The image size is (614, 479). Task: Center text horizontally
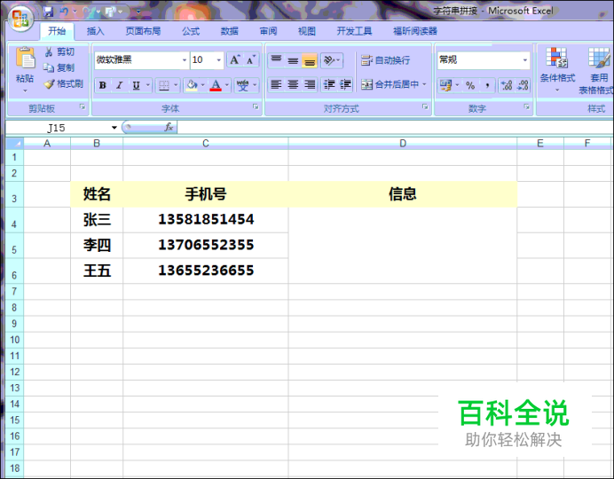tap(293, 84)
